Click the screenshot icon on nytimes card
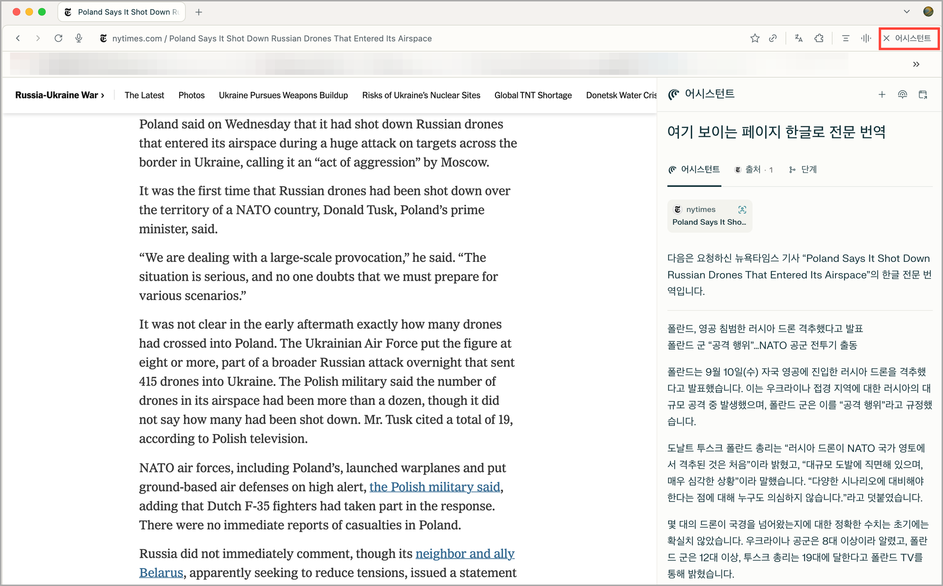Image resolution: width=943 pixels, height=586 pixels. 742,209
